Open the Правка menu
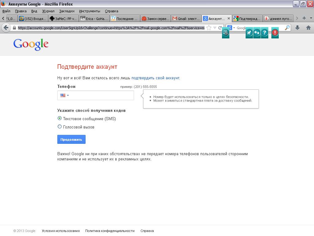The height and width of the screenshot is (236, 314). (x=21, y=11)
